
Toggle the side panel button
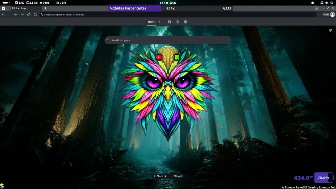3,14
